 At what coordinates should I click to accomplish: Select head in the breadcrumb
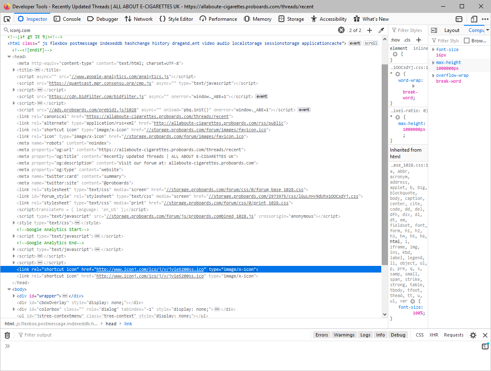tap(111, 324)
